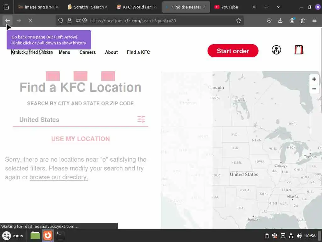Go back one page with the back arrow

coord(8,20)
